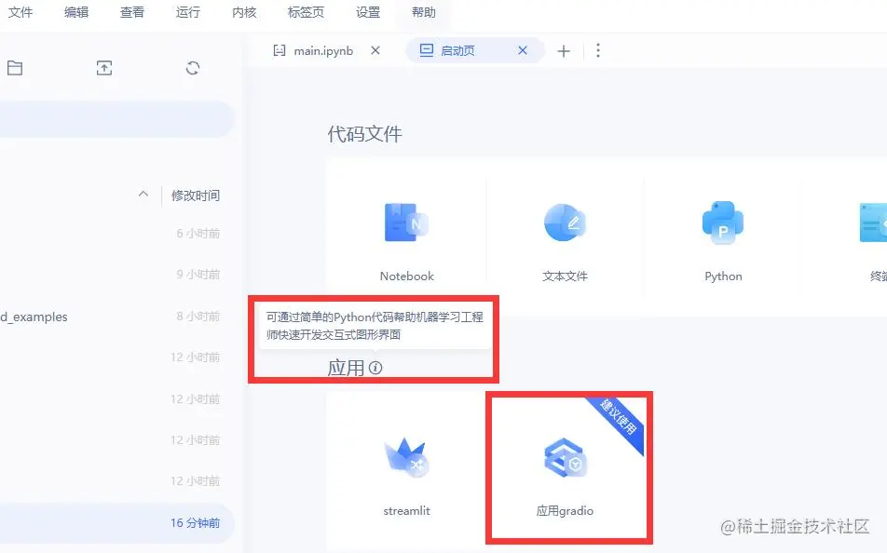Open the 内核 menu

[244, 12]
